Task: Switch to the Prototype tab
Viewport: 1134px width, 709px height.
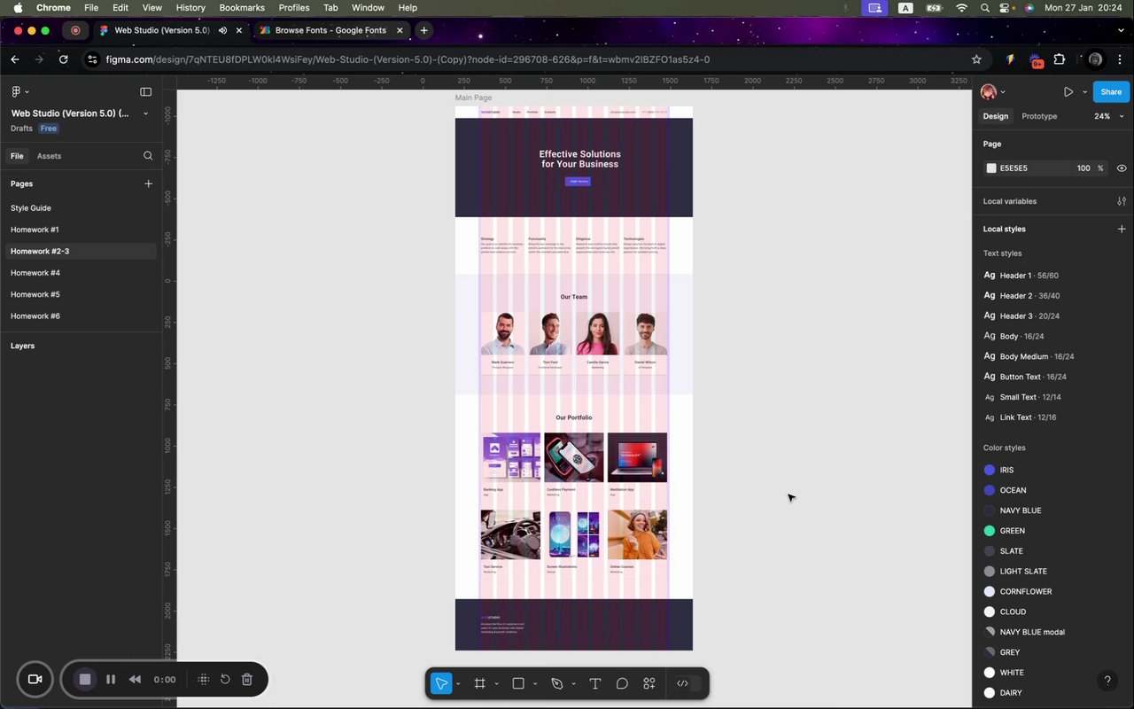Action: point(1039,116)
